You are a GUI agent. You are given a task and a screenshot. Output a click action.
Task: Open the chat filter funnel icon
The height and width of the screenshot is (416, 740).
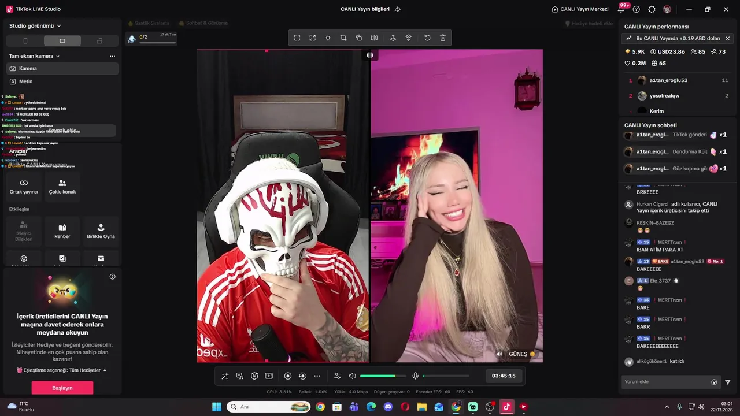pos(728,382)
